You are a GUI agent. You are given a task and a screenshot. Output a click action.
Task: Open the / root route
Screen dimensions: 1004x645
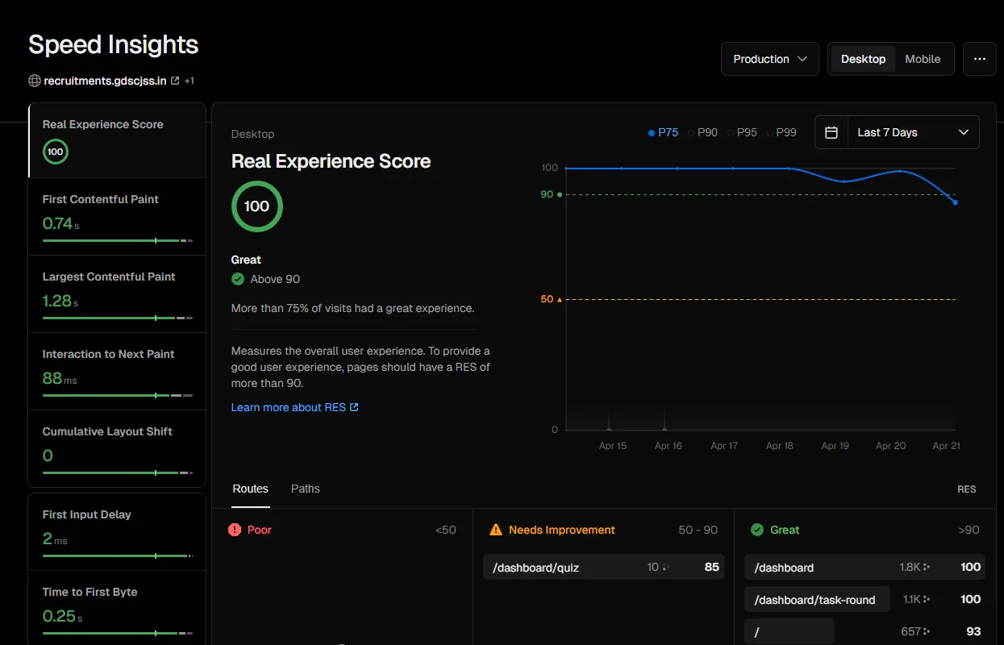(x=789, y=631)
